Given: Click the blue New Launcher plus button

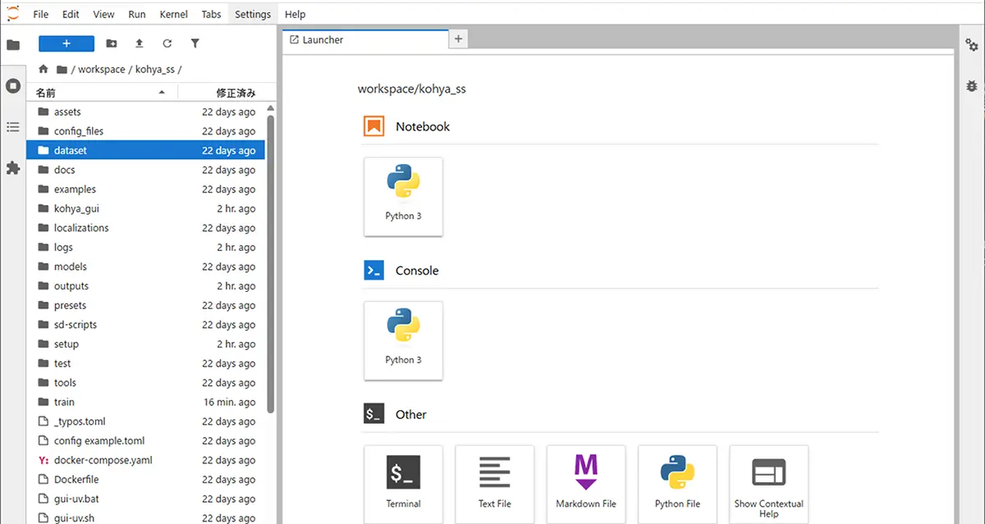Looking at the screenshot, I should (x=66, y=43).
